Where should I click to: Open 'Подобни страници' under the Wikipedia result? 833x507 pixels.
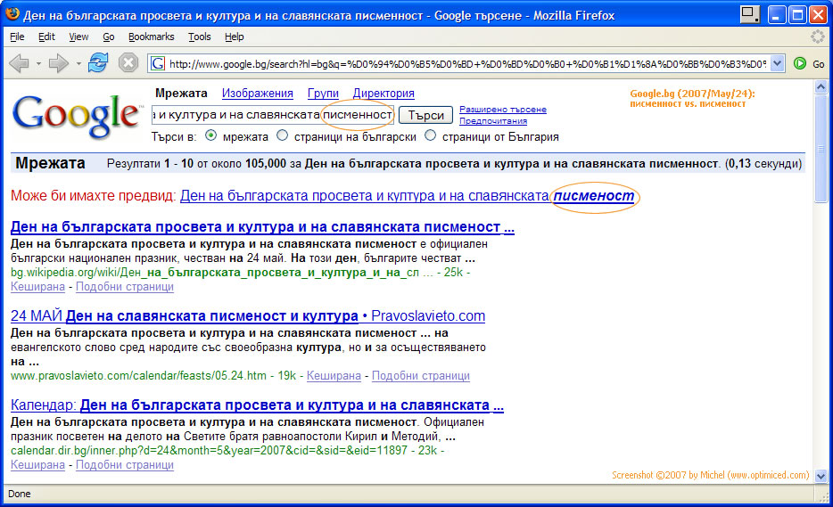(x=125, y=287)
